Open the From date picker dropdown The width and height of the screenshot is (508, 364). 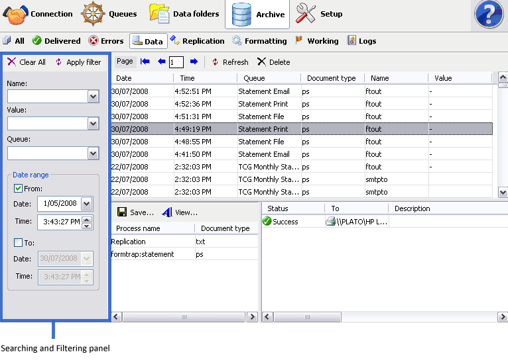(86, 204)
